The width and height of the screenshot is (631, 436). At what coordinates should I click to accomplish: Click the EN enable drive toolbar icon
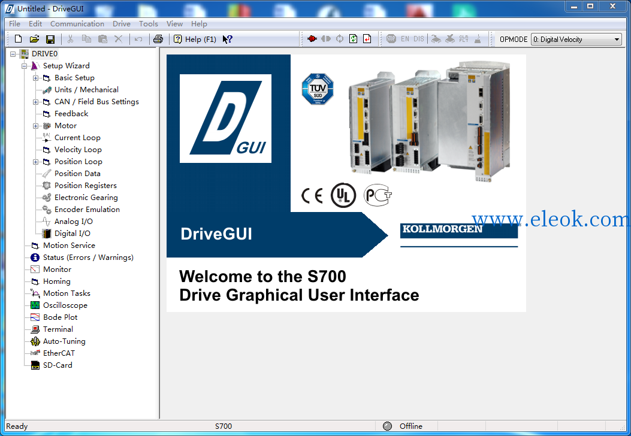[405, 38]
